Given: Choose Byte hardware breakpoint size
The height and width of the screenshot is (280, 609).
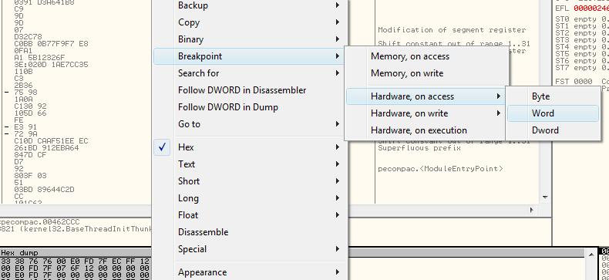Looking at the screenshot, I should tap(553, 96).
